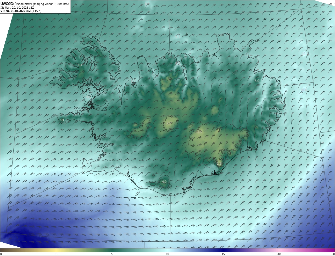Image resolution: width=335 pixels, height=256 pixels.
Task: Click the 2.6 value label on the map
Action: pos(169,123)
